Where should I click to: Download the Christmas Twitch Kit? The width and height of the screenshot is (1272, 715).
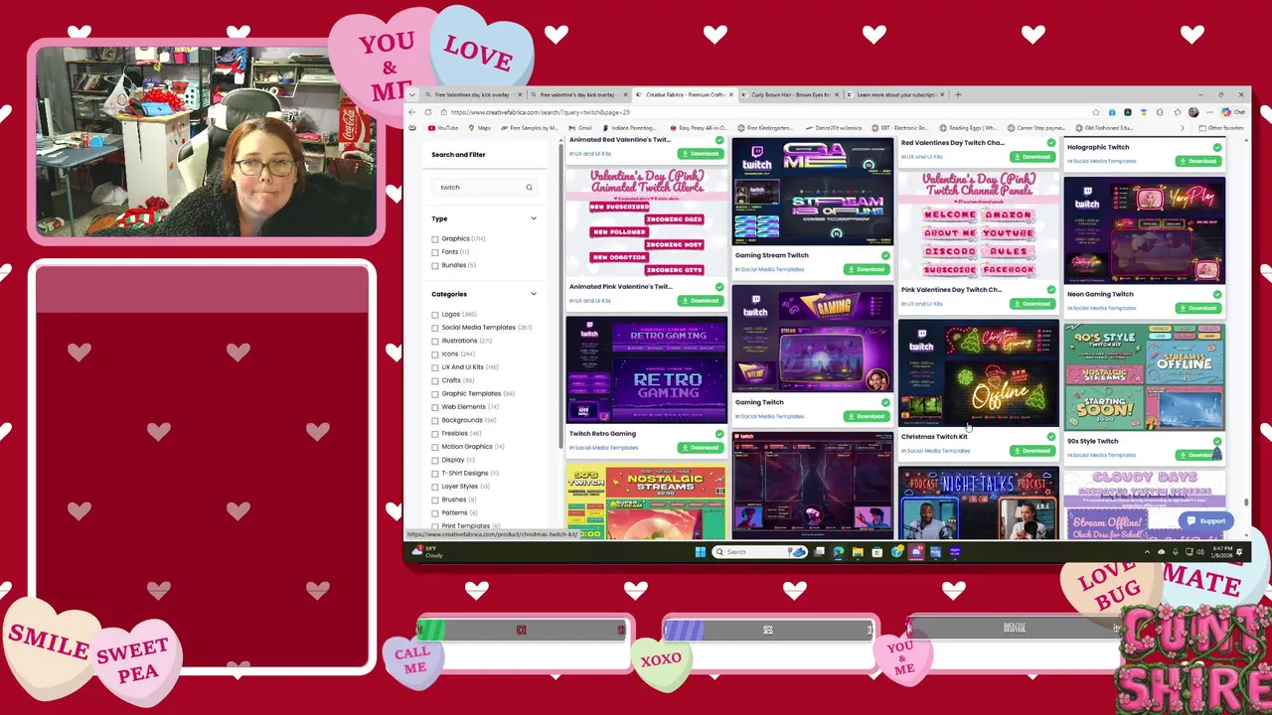(1033, 451)
